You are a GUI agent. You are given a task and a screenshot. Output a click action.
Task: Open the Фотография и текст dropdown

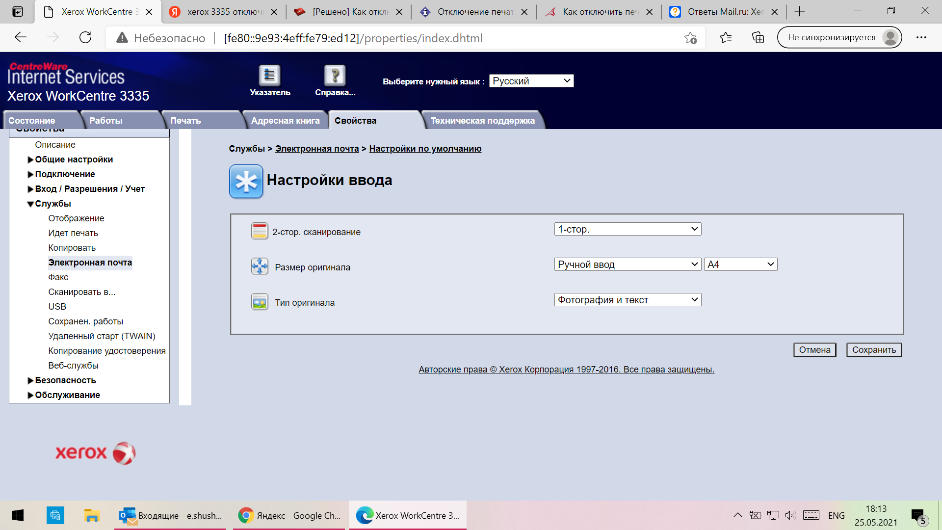coord(628,300)
